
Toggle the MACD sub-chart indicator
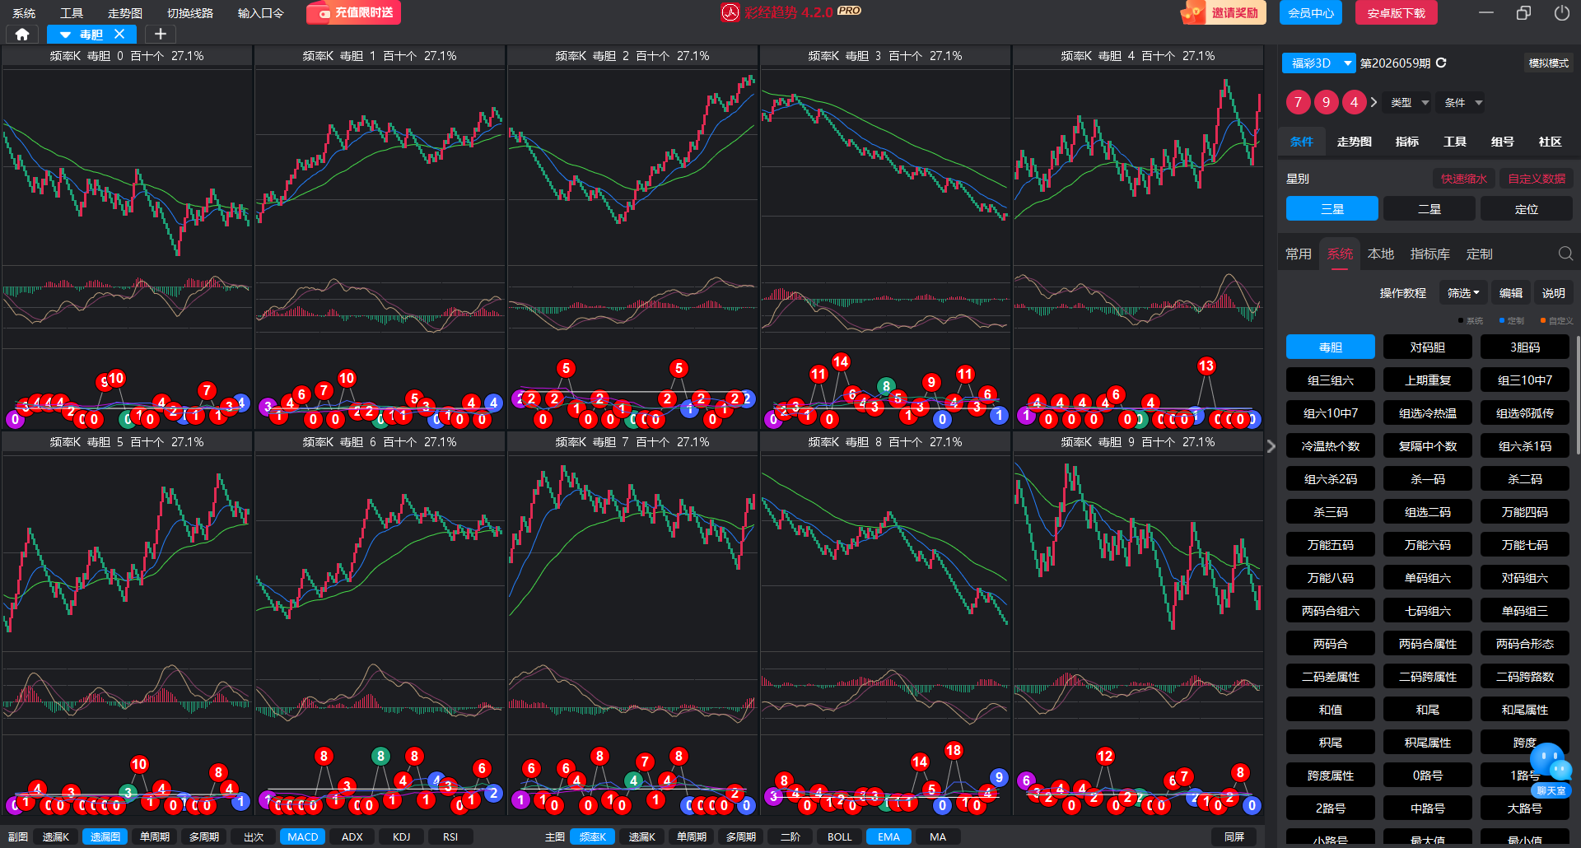pyautogui.click(x=302, y=836)
